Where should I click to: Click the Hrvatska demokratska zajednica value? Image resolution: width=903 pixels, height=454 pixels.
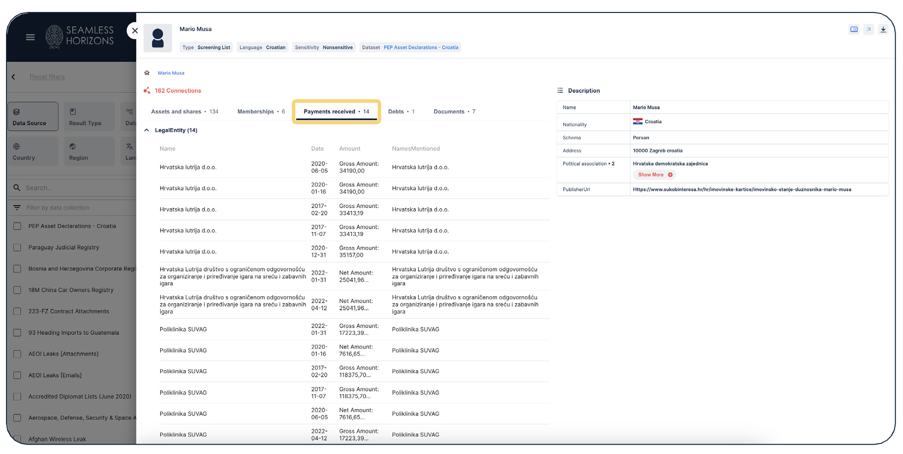coord(670,164)
